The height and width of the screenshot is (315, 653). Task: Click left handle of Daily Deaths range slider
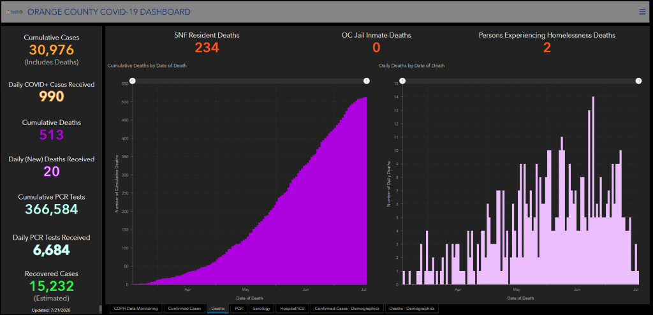[402, 81]
